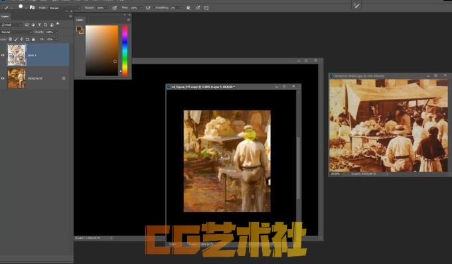
Task: Open the brush preset picker circle
Action: 21,7
